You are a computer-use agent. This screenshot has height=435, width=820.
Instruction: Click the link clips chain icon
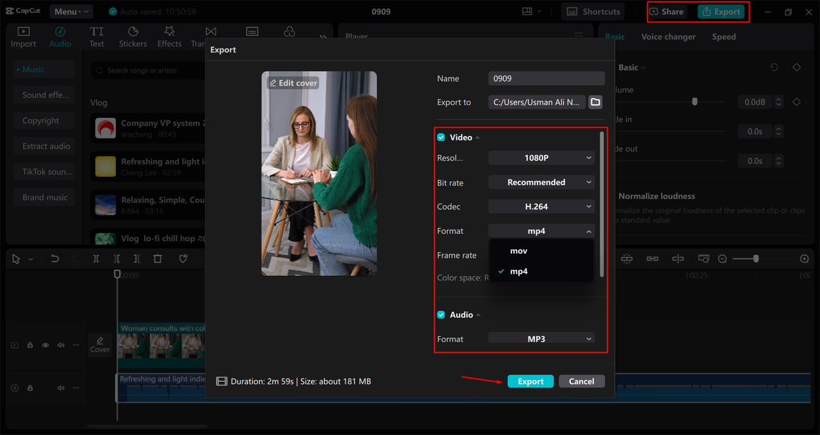[652, 259]
